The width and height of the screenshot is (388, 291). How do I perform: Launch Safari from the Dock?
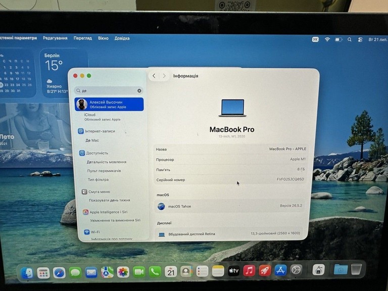pyautogui.click(x=59, y=273)
